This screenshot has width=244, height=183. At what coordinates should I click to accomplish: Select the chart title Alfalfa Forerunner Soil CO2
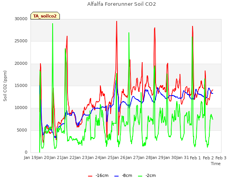(x=122, y=4)
